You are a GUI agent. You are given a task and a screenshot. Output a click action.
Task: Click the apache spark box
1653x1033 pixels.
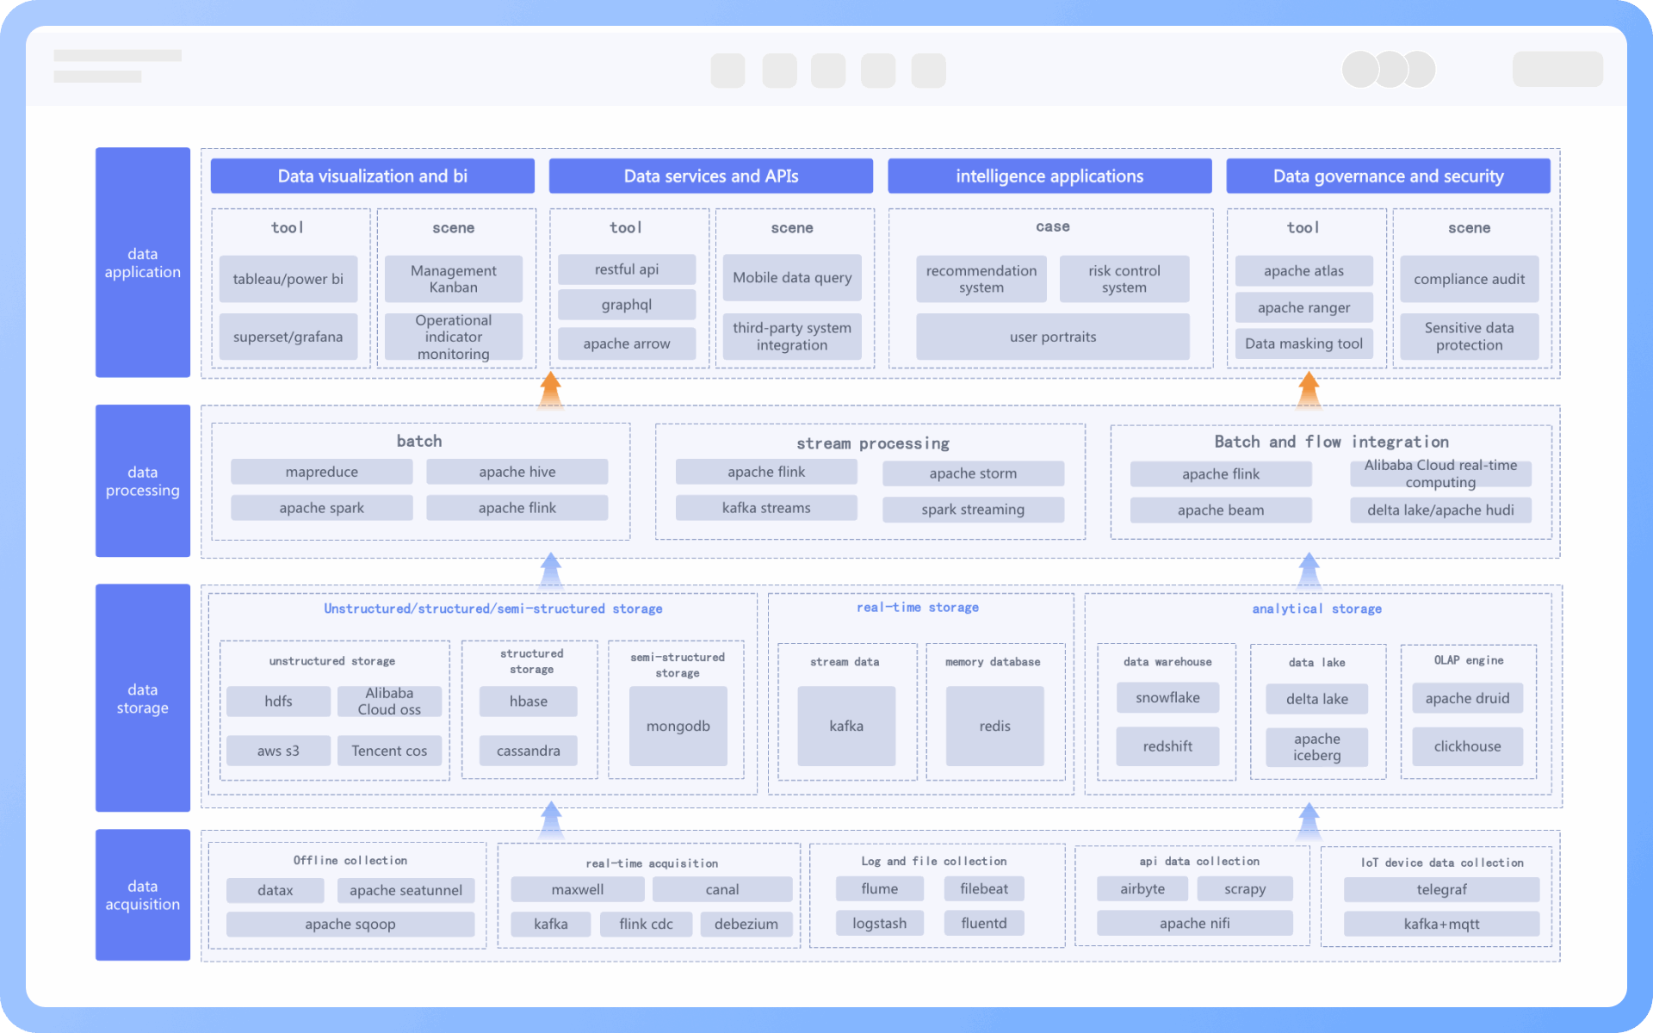pyautogui.click(x=322, y=508)
